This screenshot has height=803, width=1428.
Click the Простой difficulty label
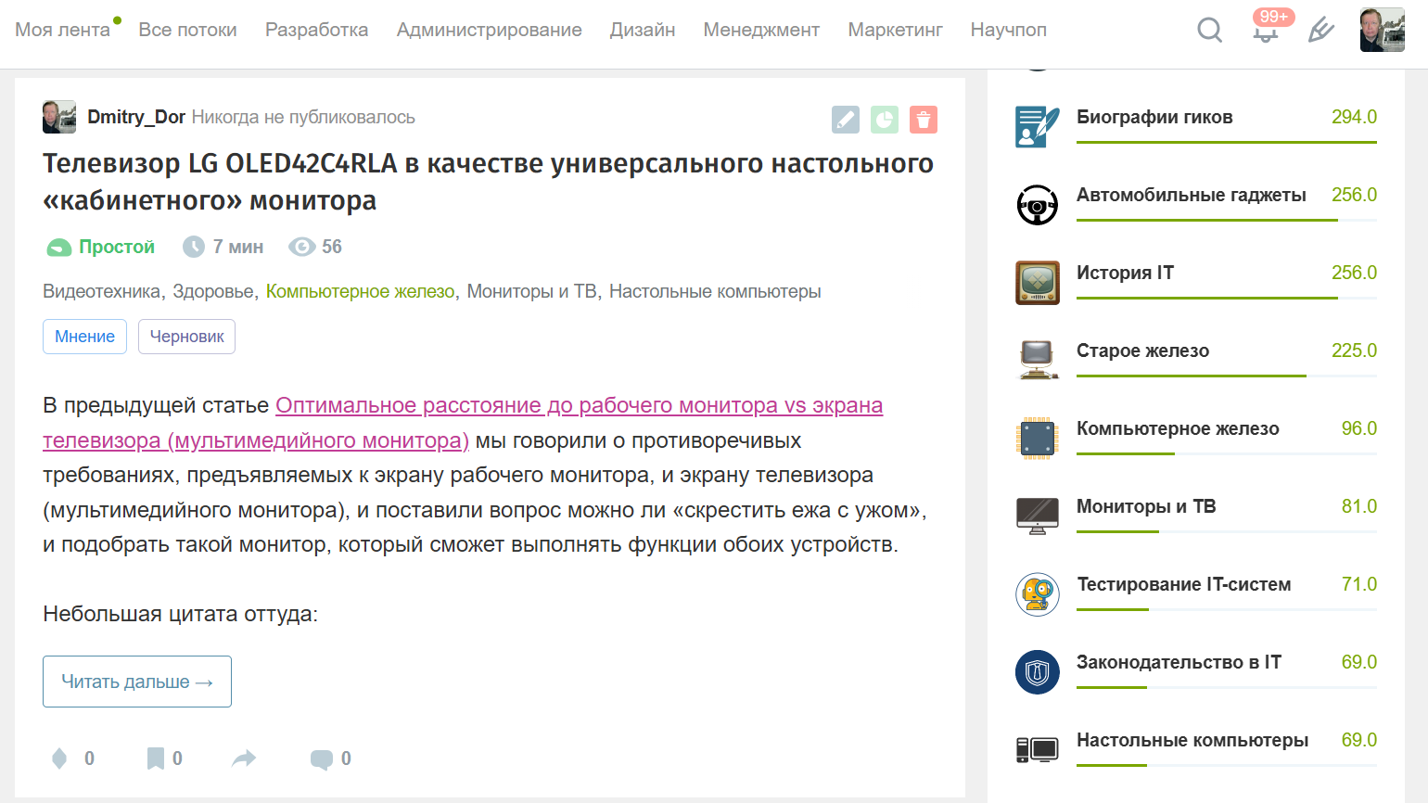click(117, 247)
